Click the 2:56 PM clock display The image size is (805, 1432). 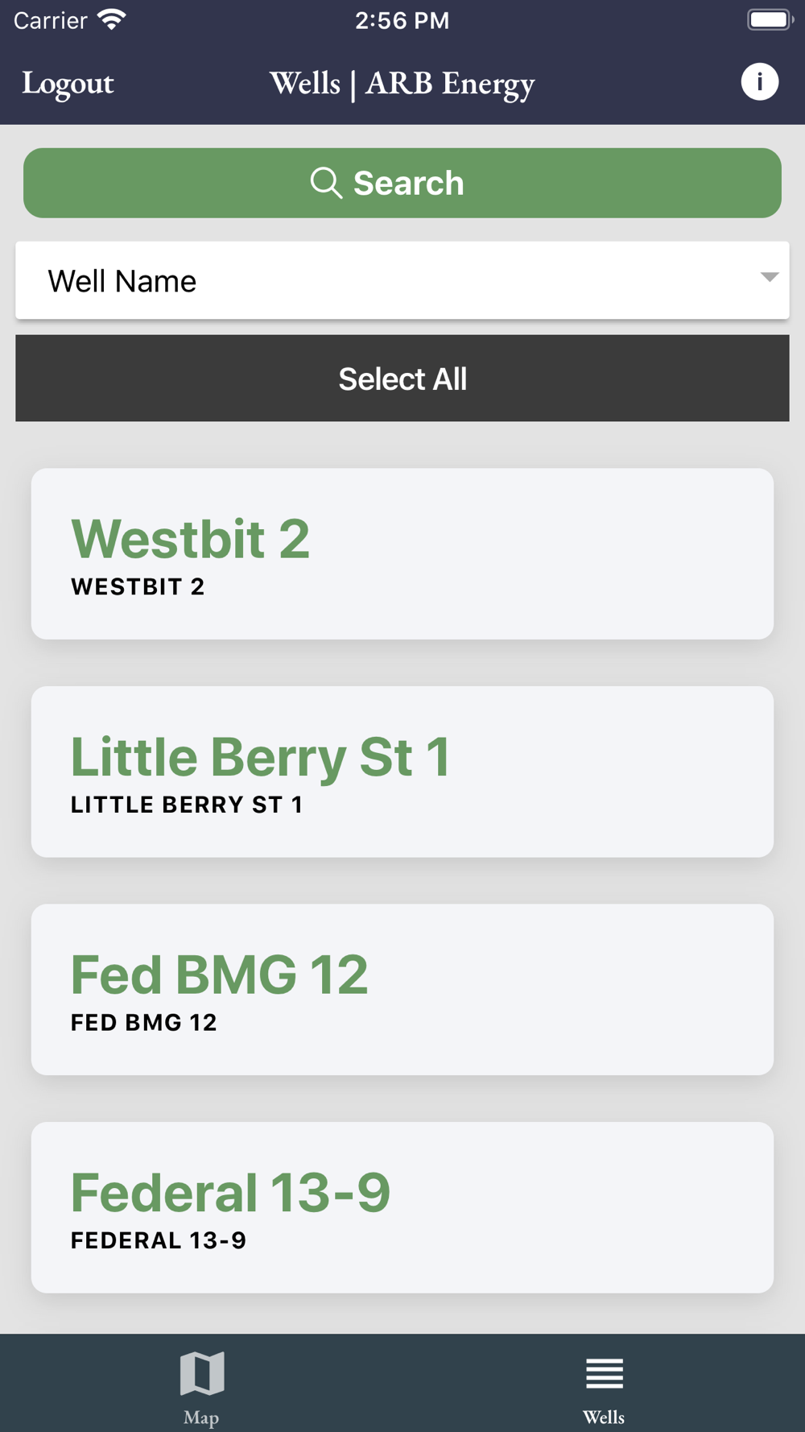[402, 20]
